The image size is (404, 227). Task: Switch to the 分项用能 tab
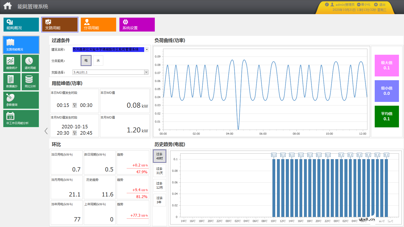pyautogui.click(x=98, y=24)
